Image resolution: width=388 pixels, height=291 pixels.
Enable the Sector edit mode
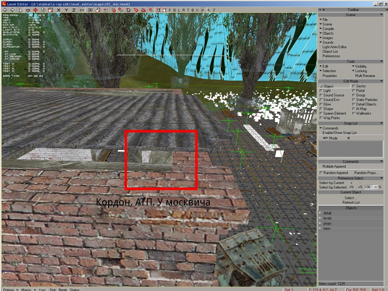click(359, 86)
